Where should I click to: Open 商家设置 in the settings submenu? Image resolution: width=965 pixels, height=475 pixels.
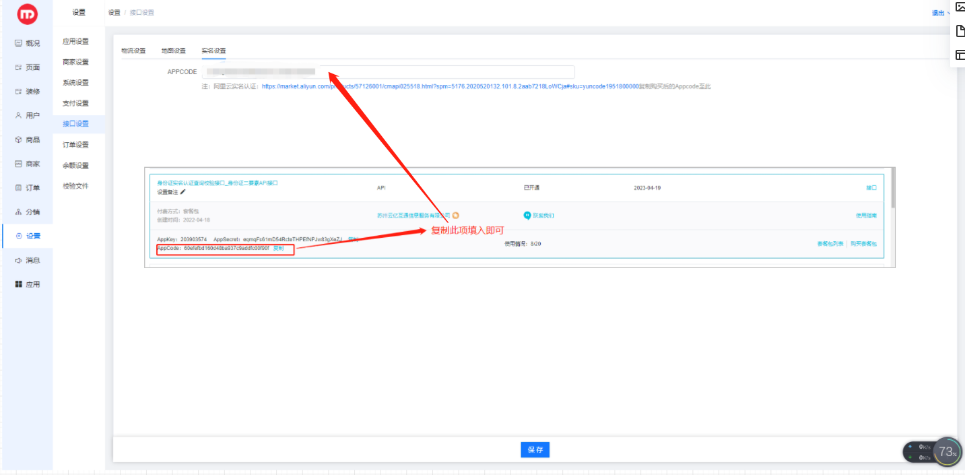pos(76,62)
